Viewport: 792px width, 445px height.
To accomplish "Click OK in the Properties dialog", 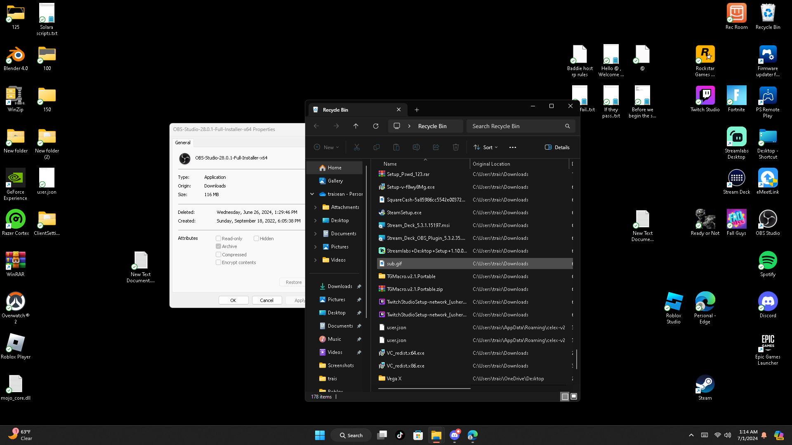I will point(233,300).
